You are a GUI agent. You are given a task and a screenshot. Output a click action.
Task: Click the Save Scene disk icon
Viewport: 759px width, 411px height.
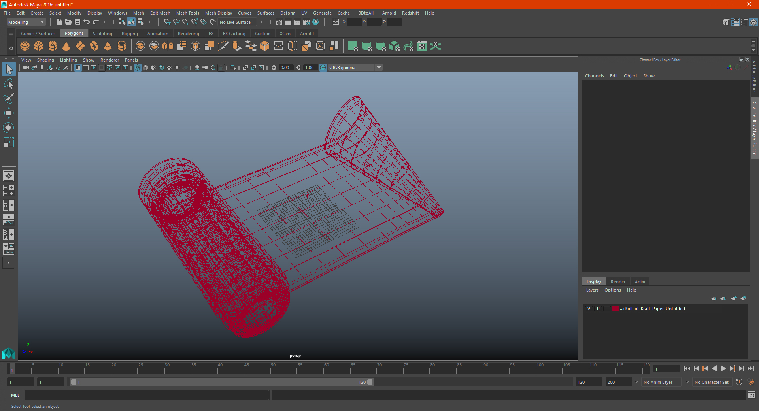coord(77,22)
